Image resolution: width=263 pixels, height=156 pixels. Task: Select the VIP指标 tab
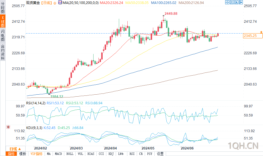[37, 154]
